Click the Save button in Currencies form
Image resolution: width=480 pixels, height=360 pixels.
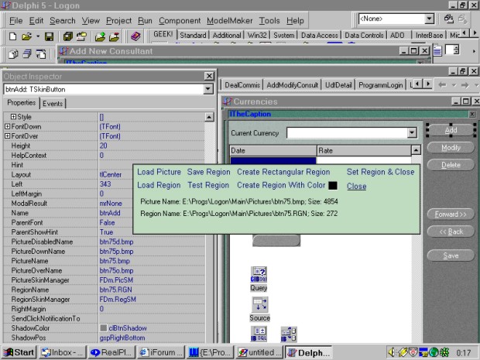[x=451, y=255]
